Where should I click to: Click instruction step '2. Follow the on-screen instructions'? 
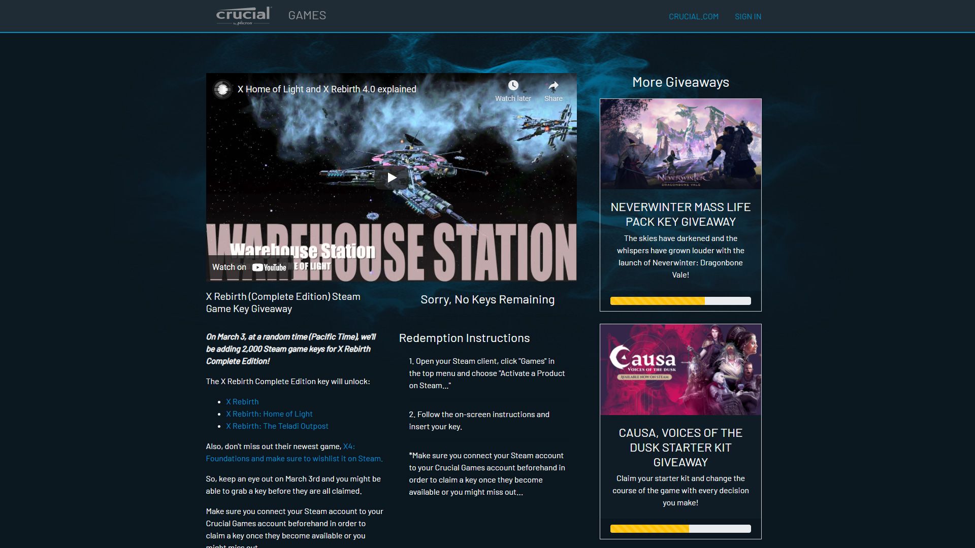(x=479, y=421)
